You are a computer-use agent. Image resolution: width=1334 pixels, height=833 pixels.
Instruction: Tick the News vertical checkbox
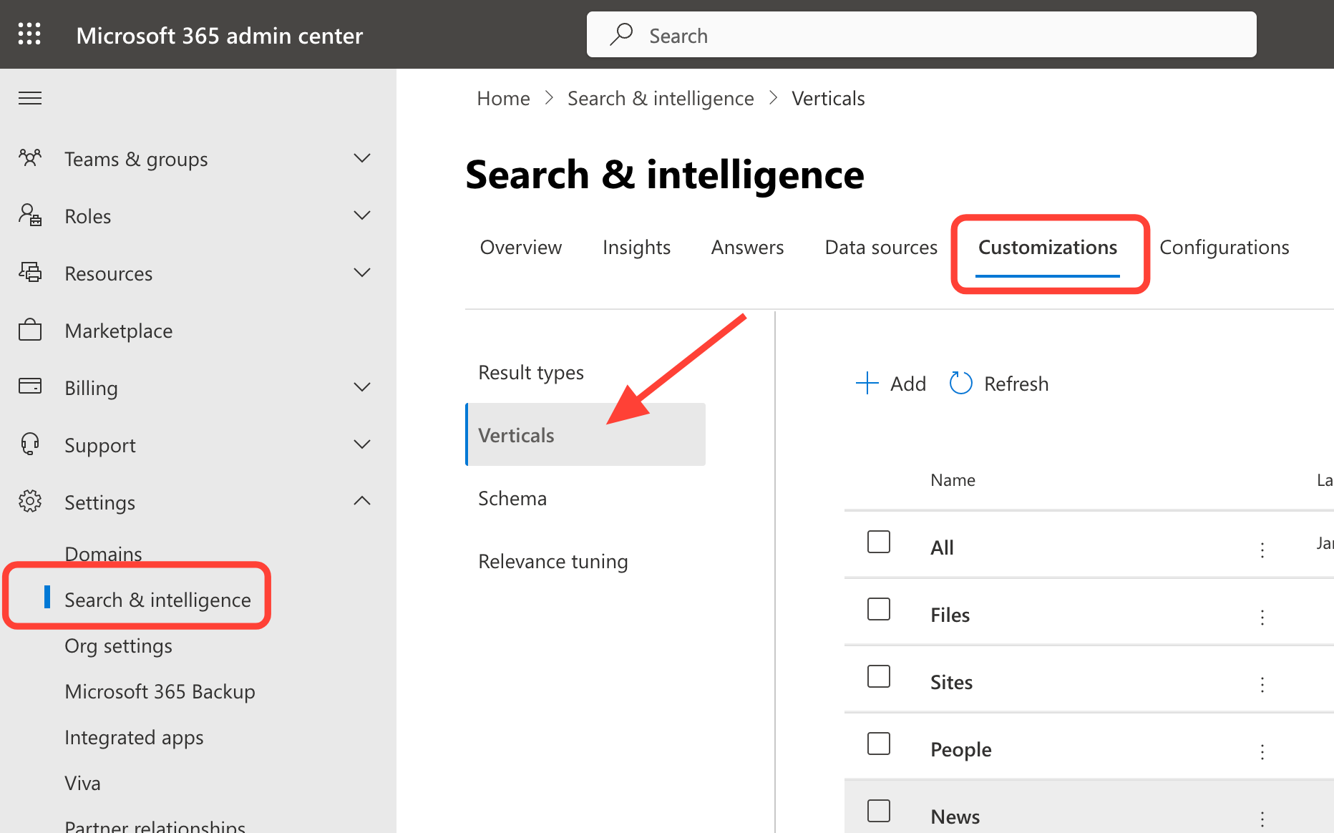(878, 812)
